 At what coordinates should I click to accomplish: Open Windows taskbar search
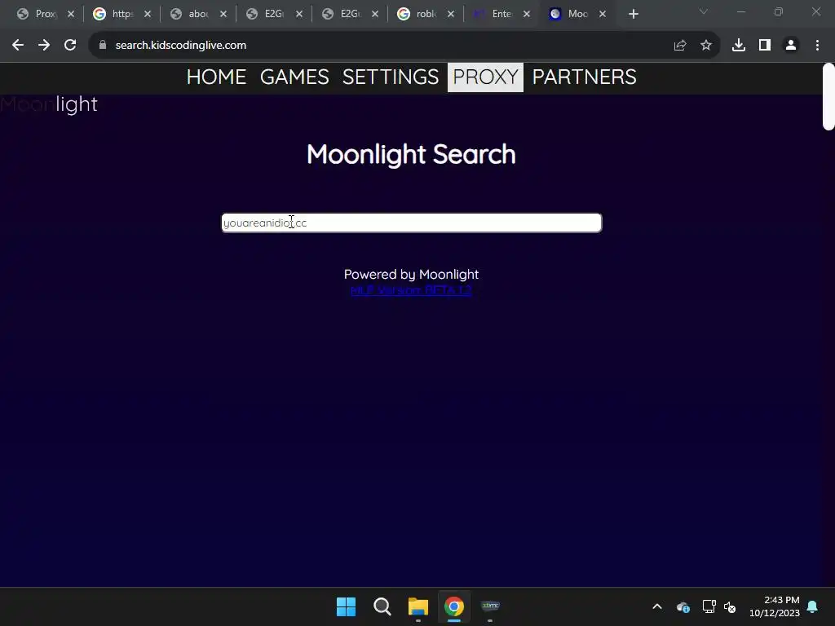pos(382,606)
